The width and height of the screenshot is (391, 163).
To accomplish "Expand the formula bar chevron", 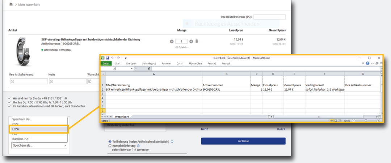I will click(x=382, y=68).
